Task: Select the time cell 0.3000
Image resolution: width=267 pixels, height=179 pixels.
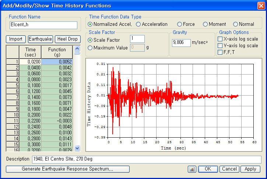Action: click(30, 144)
